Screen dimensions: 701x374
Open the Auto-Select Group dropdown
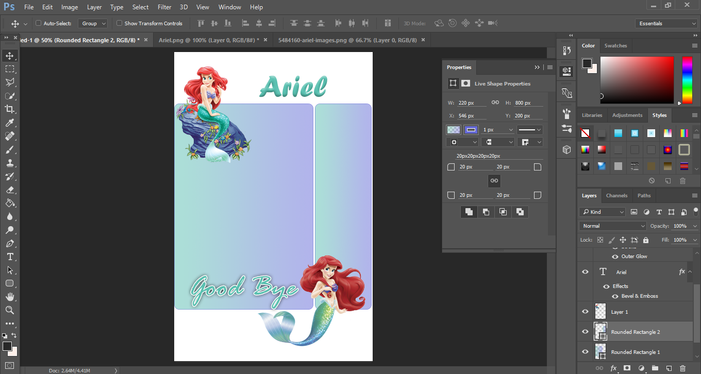(93, 23)
